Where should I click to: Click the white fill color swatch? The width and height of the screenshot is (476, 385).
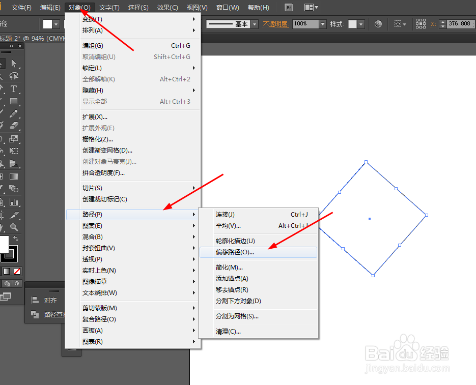pos(5,246)
